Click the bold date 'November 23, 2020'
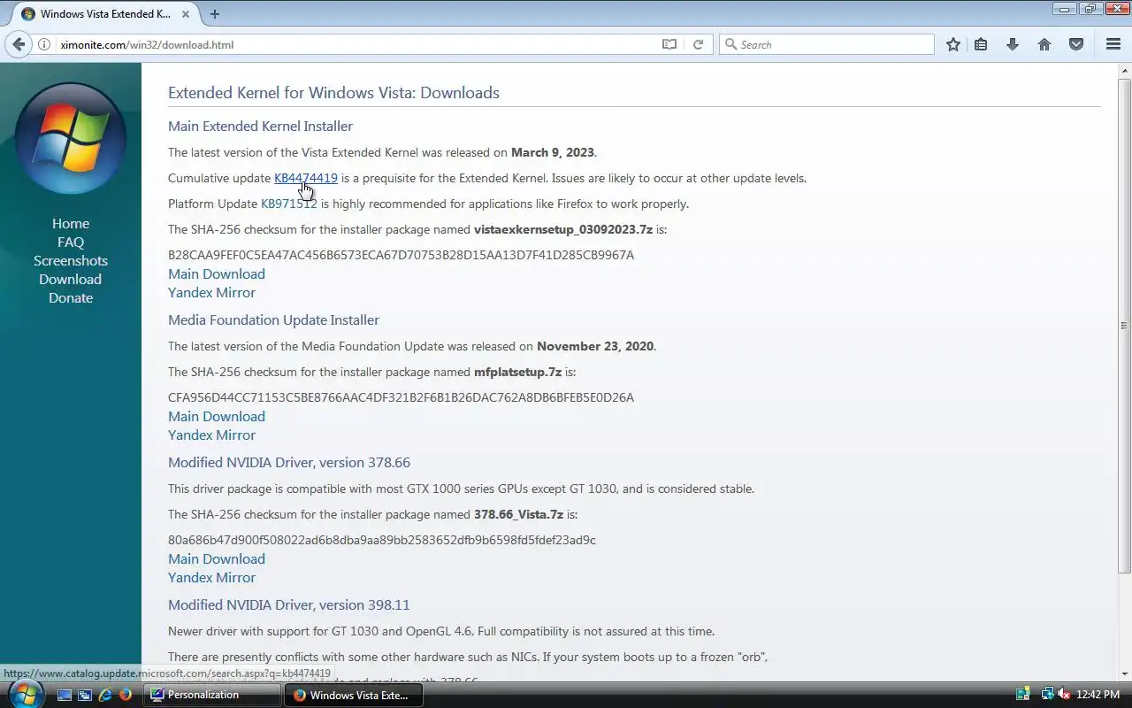This screenshot has width=1132, height=708. click(596, 346)
